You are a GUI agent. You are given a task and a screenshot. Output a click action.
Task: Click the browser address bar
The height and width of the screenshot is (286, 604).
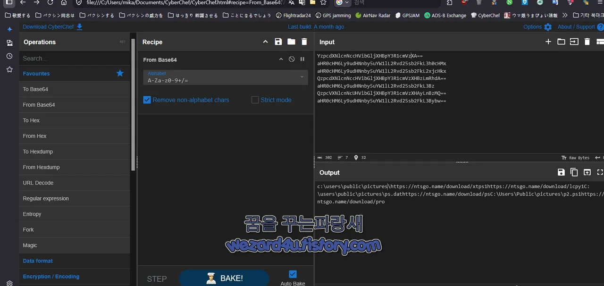coord(184,2)
